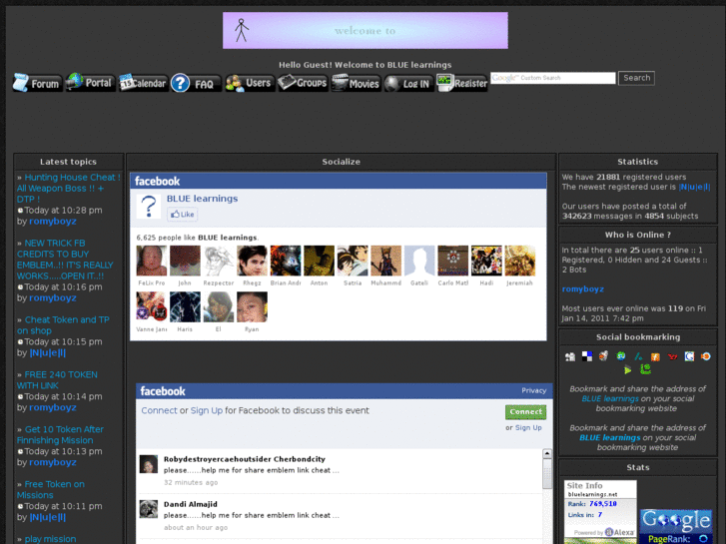Open the BLUE learnings Facebook page title
The width and height of the screenshot is (726, 544).
[202, 199]
